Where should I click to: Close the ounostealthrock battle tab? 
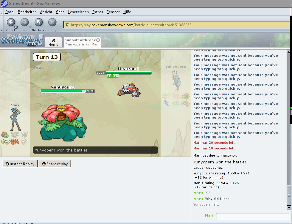point(98,40)
